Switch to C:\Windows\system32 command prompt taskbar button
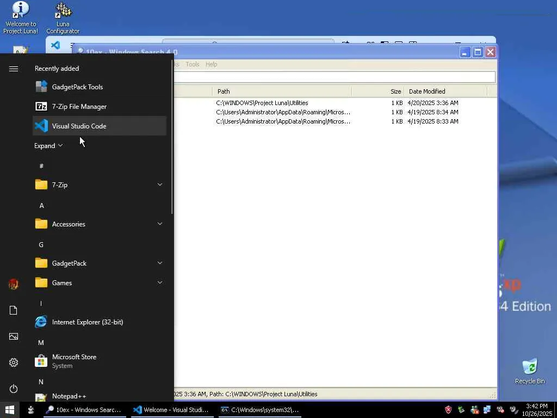Screen dimensions: 557x418 [259, 410]
